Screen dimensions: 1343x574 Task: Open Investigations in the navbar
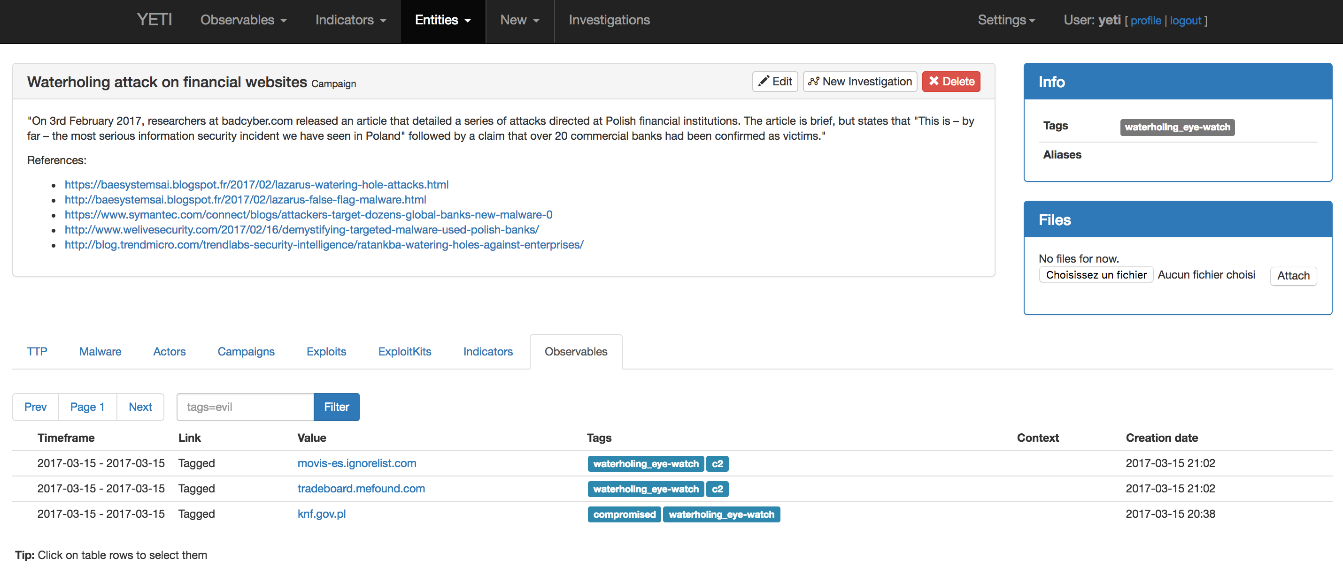[x=609, y=20]
